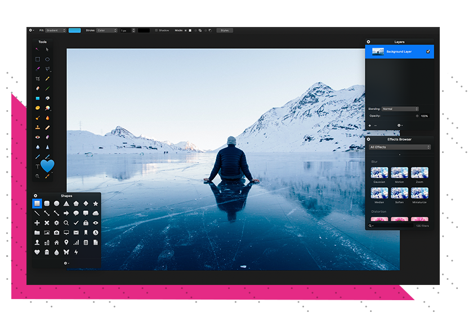Select the first Mode radio button
The height and width of the screenshot is (326, 473).
click(x=186, y=30)
